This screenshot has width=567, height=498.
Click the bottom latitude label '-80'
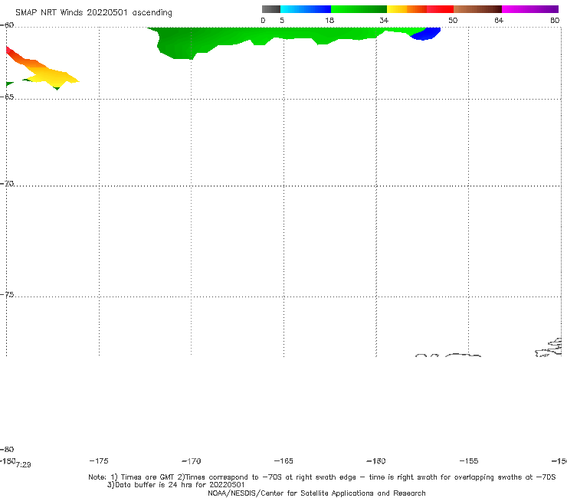(7, 449)
